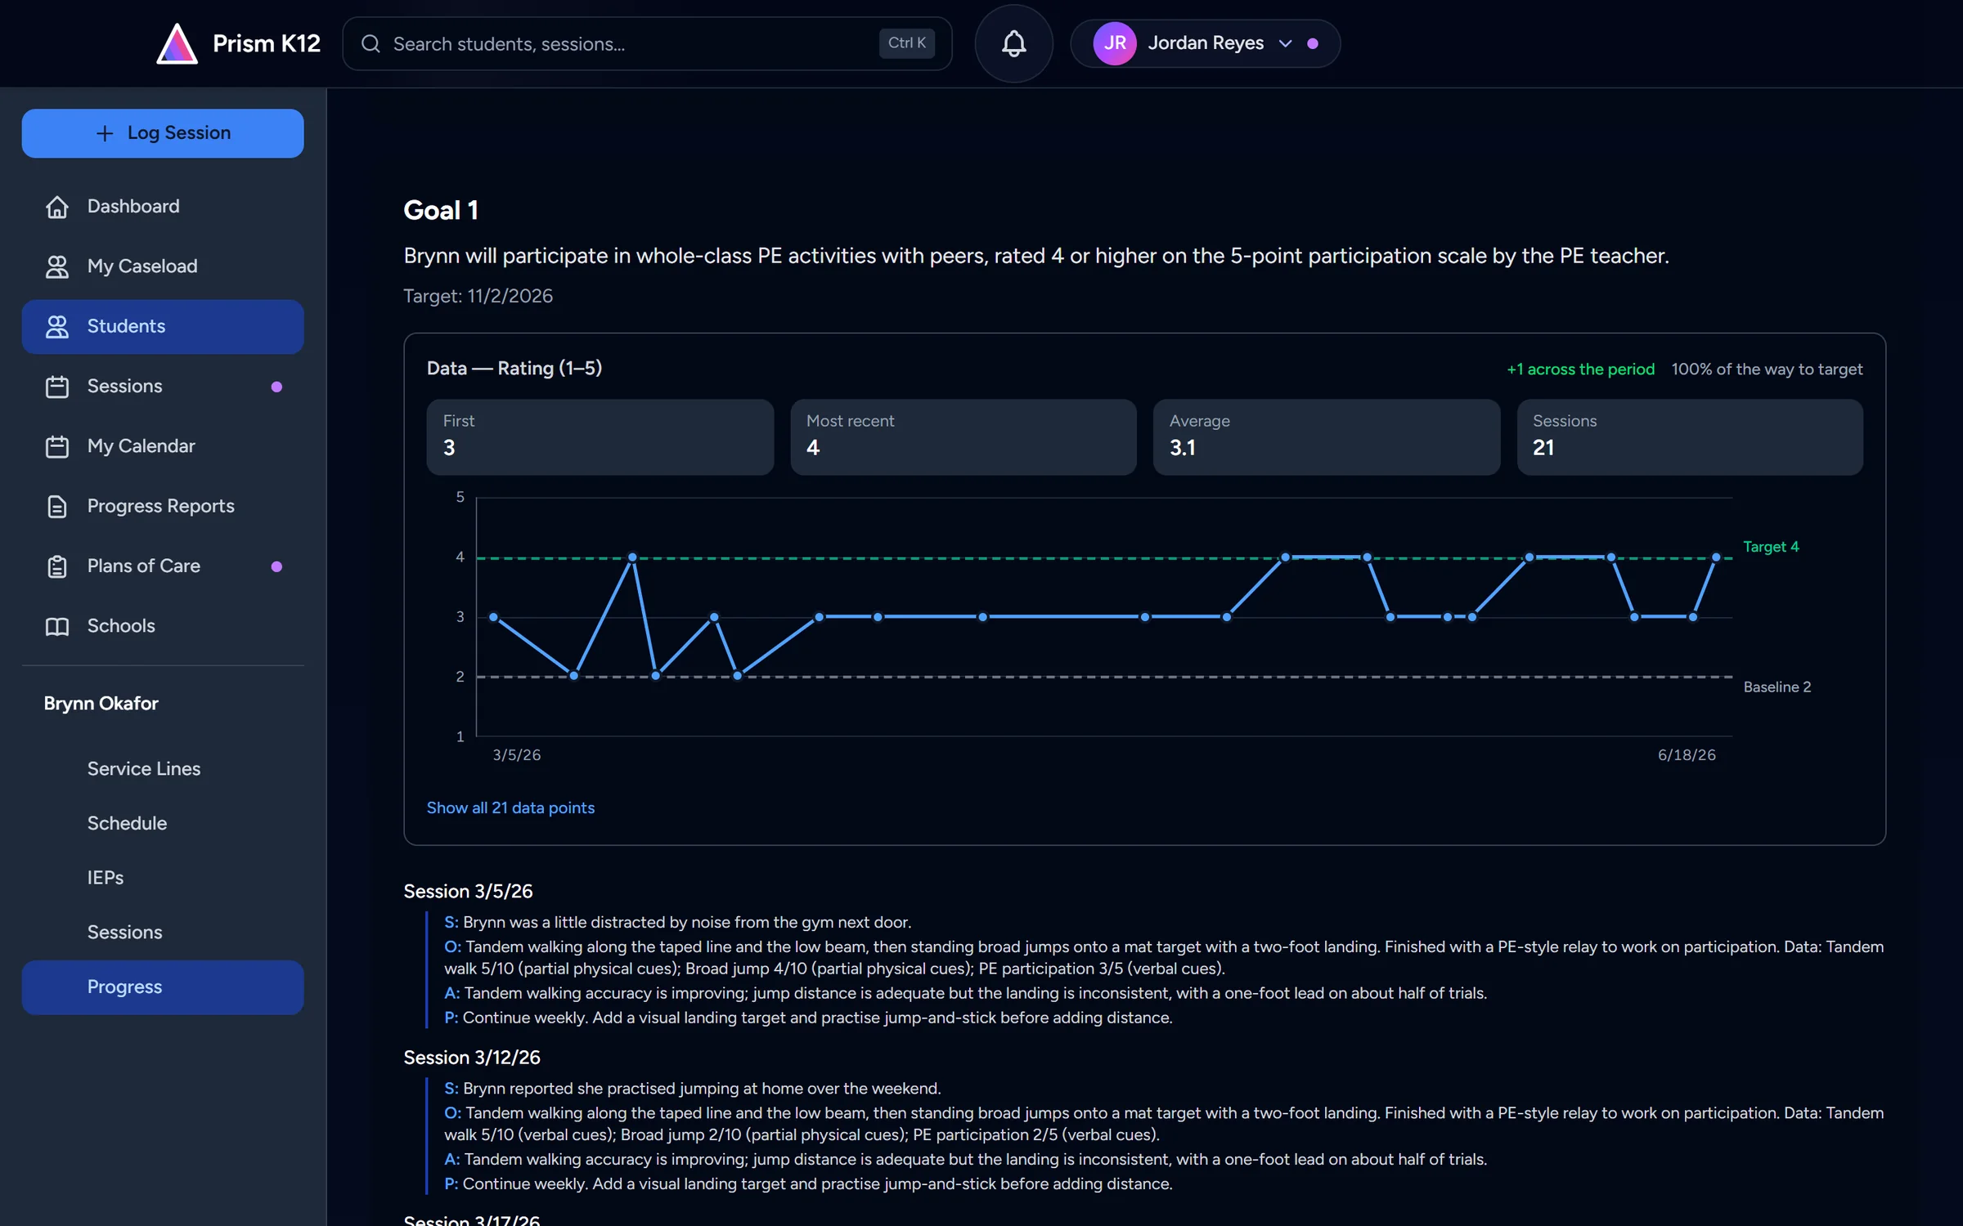The image size is (1963, 1226).
Task: Select the highlighted Progress item
Action: [x=163, y=987]
